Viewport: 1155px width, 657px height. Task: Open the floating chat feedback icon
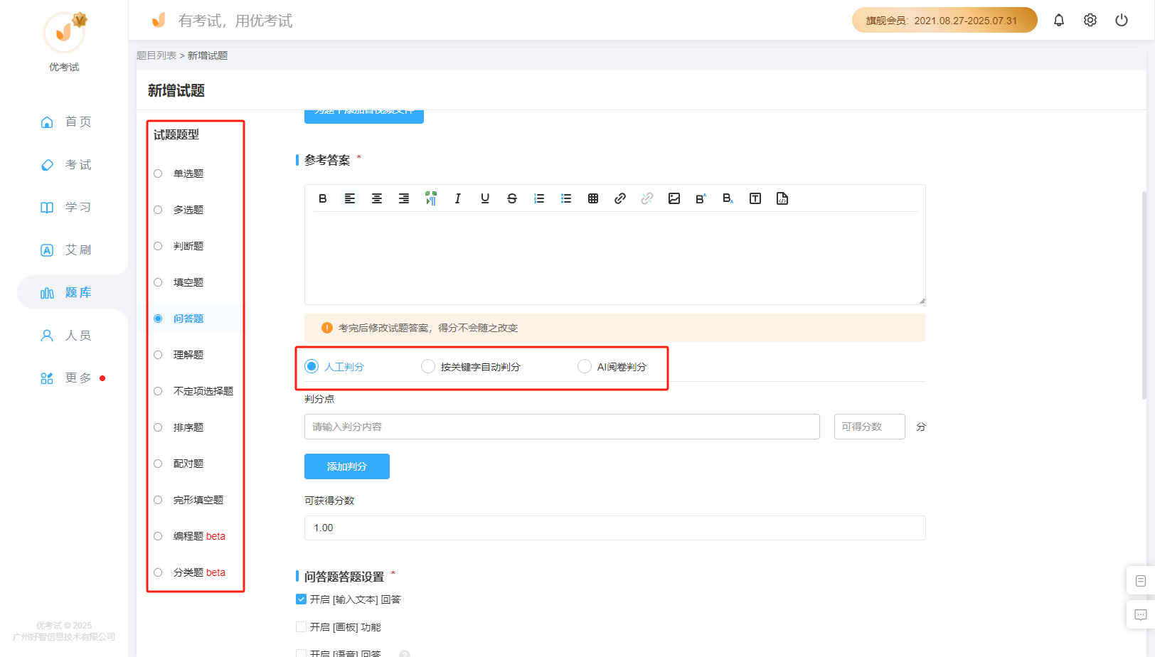(1141, 614)
